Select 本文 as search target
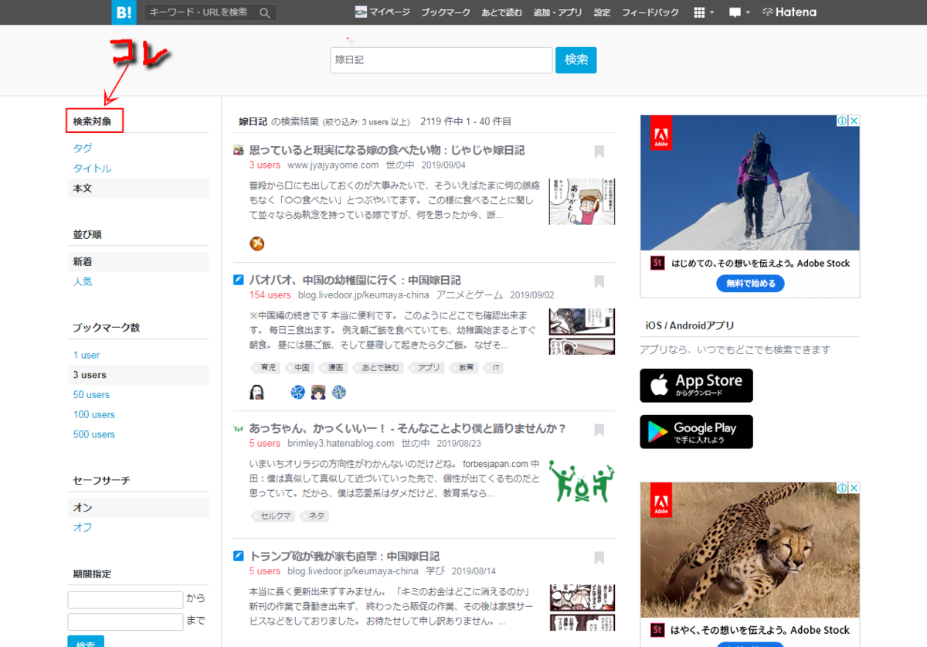 pos(138,189)
